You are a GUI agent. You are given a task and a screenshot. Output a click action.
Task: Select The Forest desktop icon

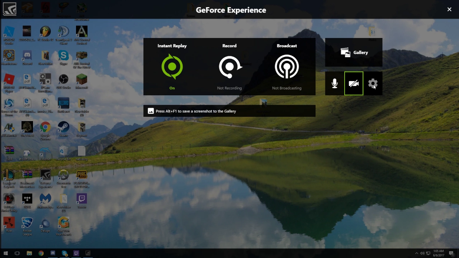coord(27,129)
